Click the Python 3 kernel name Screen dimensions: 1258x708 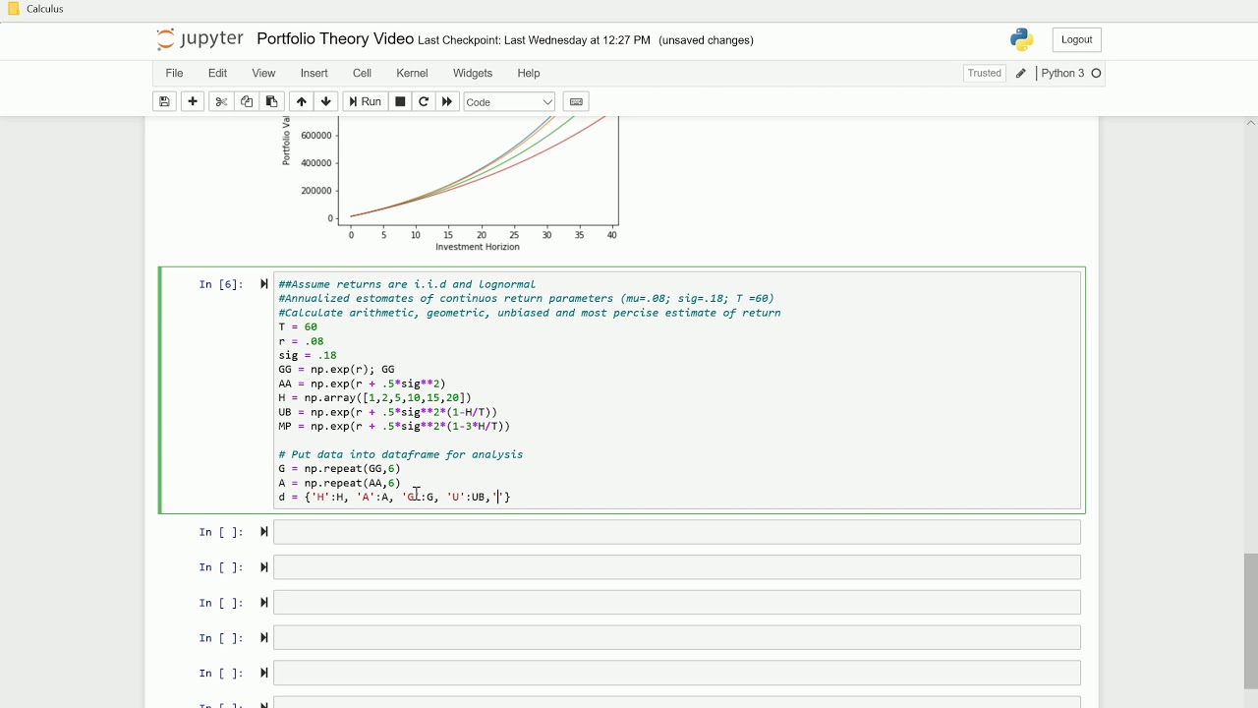1062,73
